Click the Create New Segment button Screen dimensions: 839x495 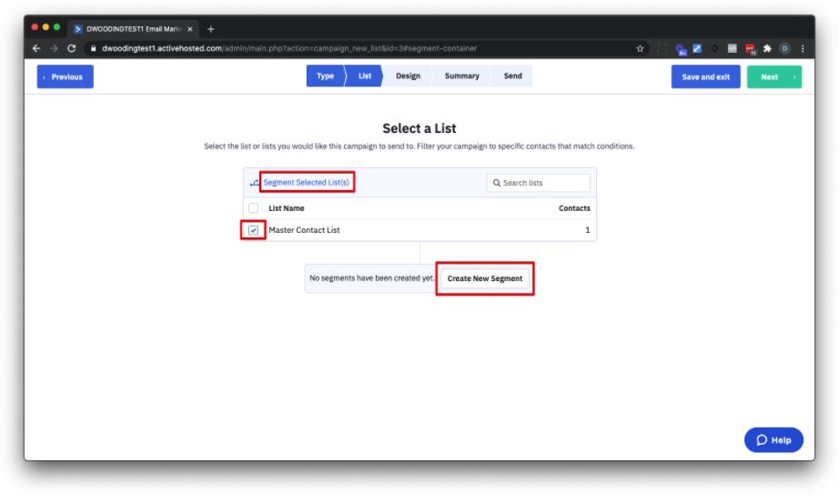(484, 278)
